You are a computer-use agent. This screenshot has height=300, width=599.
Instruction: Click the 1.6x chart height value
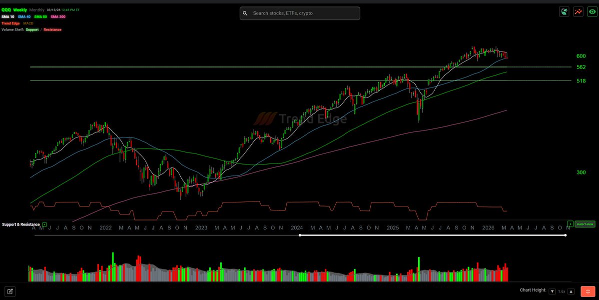click(562, 291)
